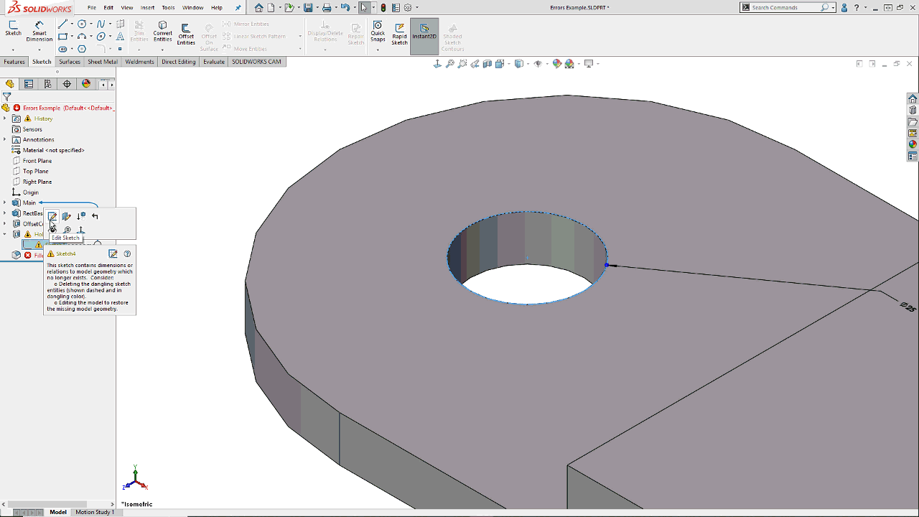Image resolution: width=919 pixels, height=517 pixels.
Task: Select Origin in feature tree
Action: (31, 192)
